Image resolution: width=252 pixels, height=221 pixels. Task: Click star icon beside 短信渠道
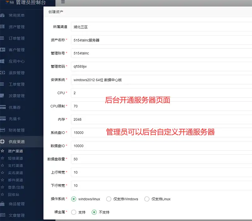tap(3, 158)
